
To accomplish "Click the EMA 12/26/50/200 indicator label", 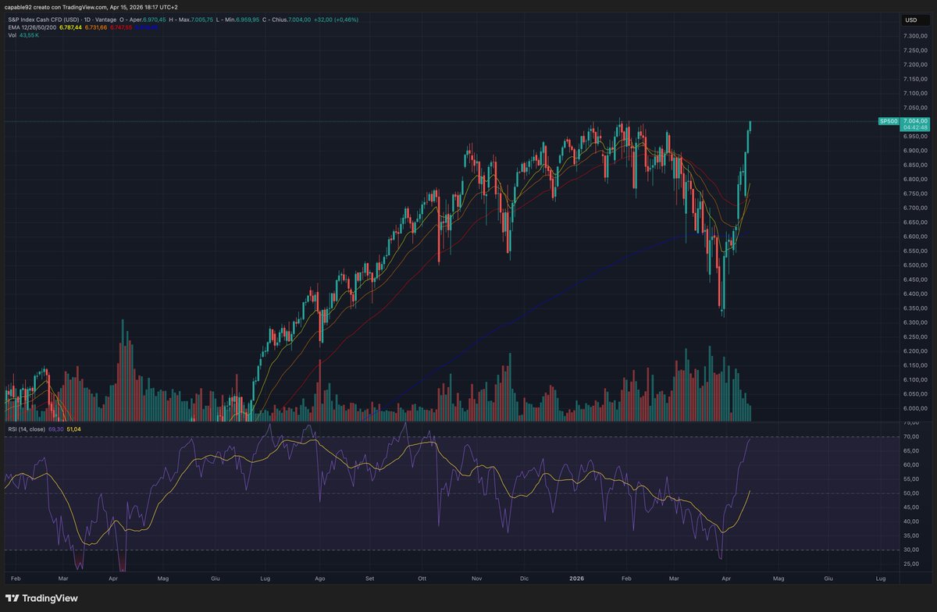I will [31, 27].
